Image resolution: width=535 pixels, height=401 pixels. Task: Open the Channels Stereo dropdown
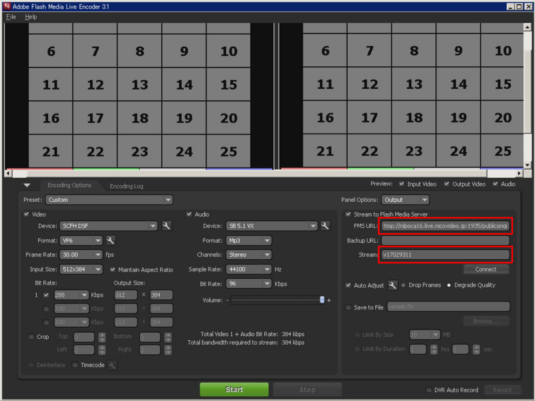(249, 255)
